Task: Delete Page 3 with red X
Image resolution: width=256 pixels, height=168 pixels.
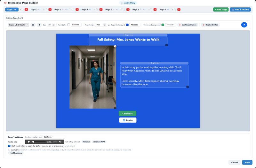Action: click(77, 10)
